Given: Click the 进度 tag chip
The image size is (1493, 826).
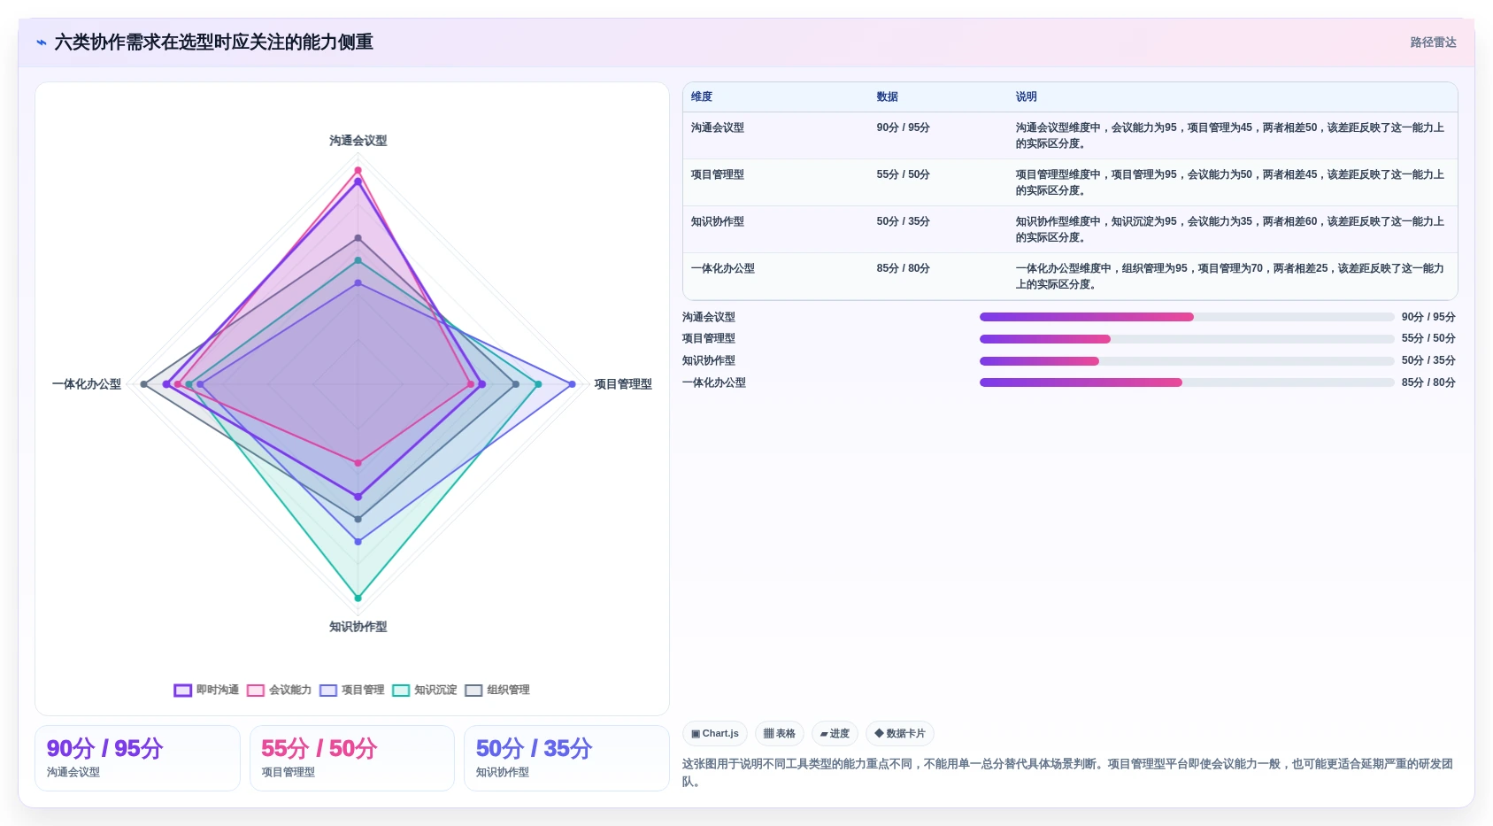Looking at the screenshot, I should (x=835, y=734).
